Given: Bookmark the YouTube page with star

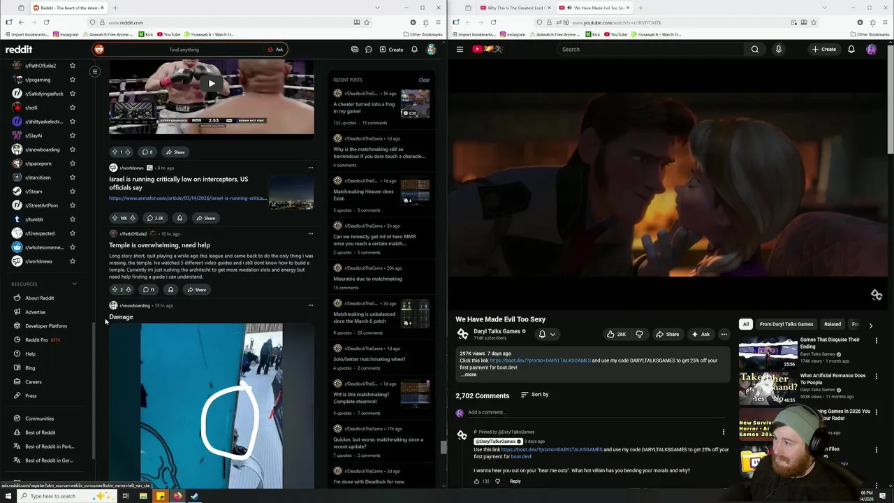Looking at the screenshot, I should 813,22.
